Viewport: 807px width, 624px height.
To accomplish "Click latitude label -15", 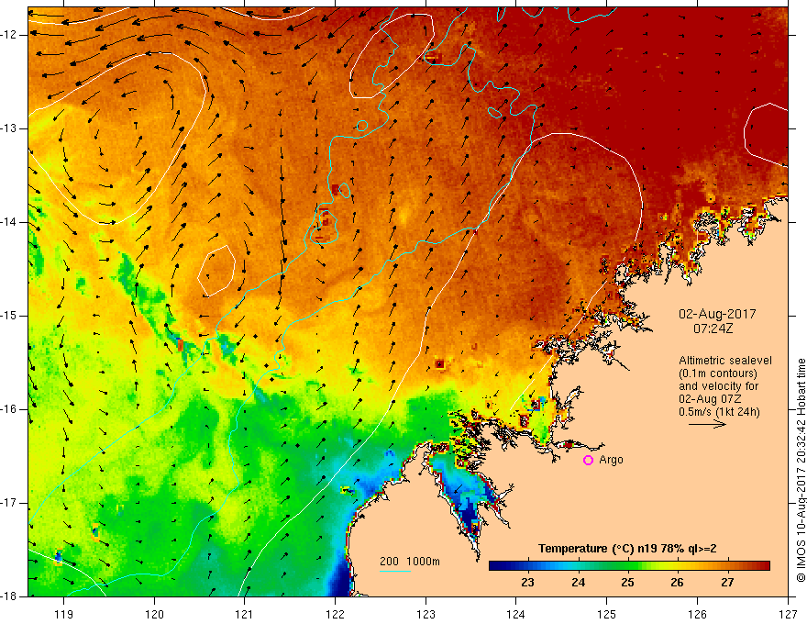I will (10, 316).
